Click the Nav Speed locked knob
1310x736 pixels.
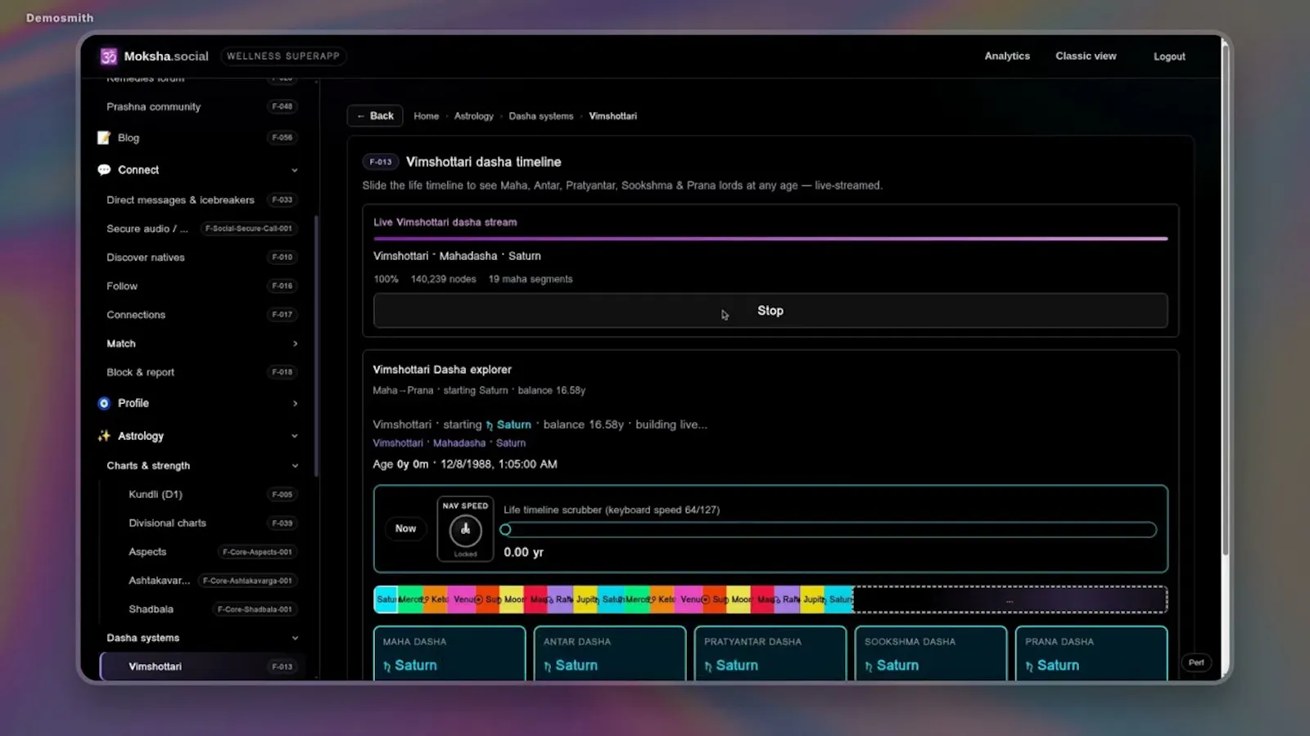465,530
